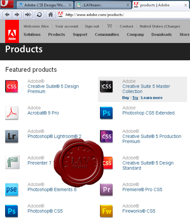Click the Ps Photoshop CS5 Extended icon
This screenshot has width=190, height=219.
[106, 113]
